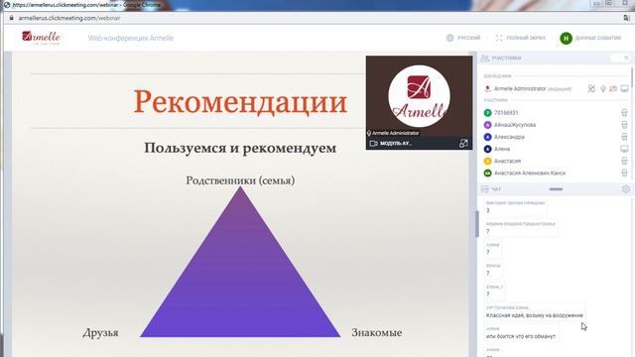The height and width of the screenshot is (357, 635).
Task: Click the participant search field
Action: pos(620,58)
